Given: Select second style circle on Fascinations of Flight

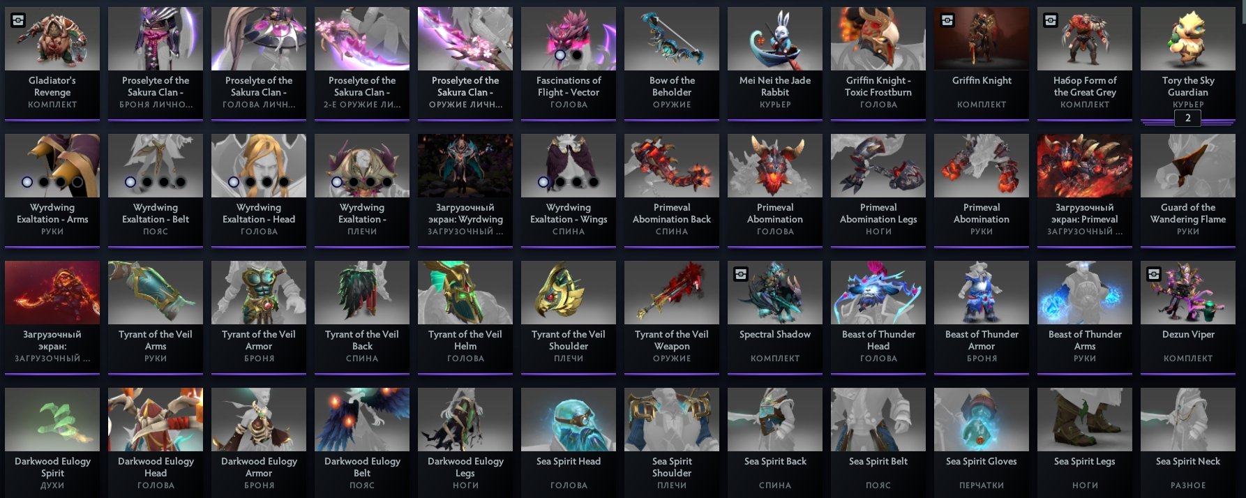Looking at the screenshot, I should 577,55.
